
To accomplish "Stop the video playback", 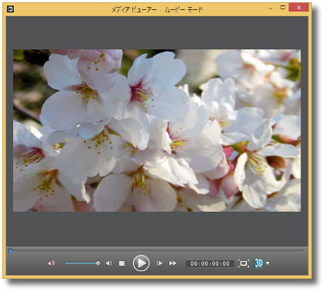I will pos(121,263).
